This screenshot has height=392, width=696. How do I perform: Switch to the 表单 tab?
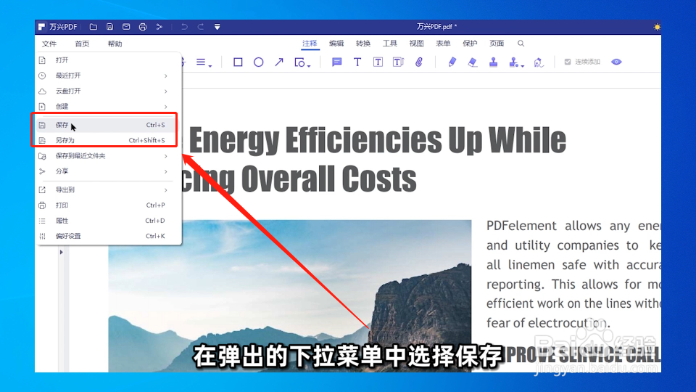(x=443, y=43)
